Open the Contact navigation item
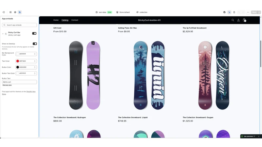This screenshot has width=262, height=147. (75, 20)
